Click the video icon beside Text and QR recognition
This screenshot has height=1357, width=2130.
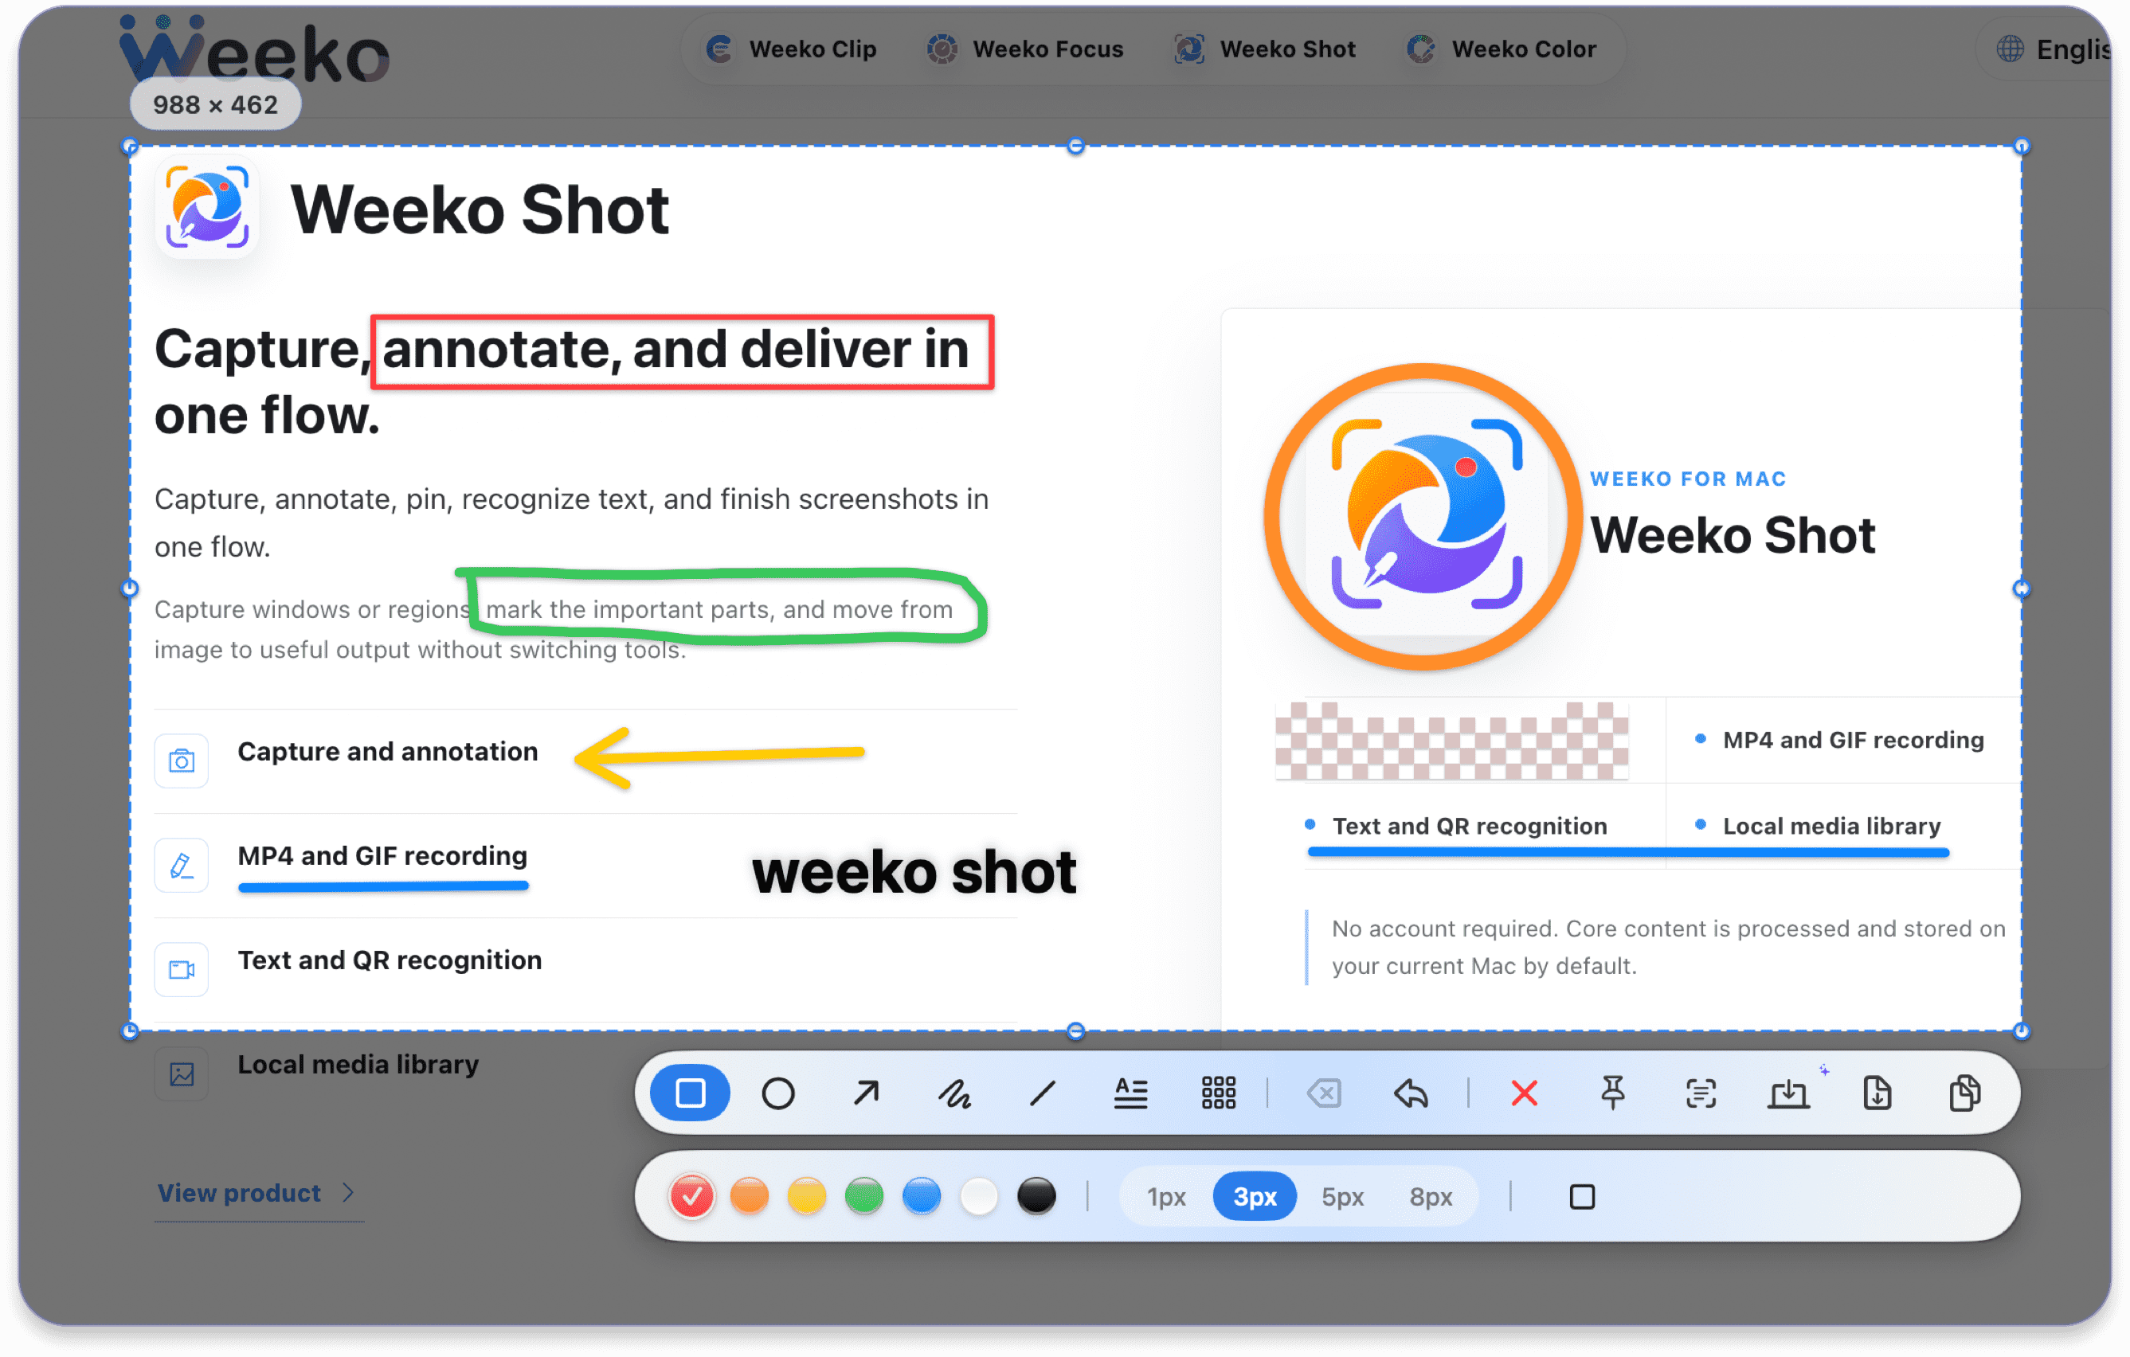pyautogui.click(x=182, y=969)
